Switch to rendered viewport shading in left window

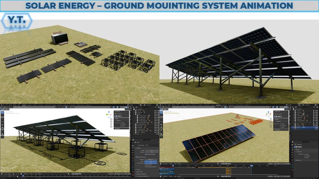click(128, 107)
